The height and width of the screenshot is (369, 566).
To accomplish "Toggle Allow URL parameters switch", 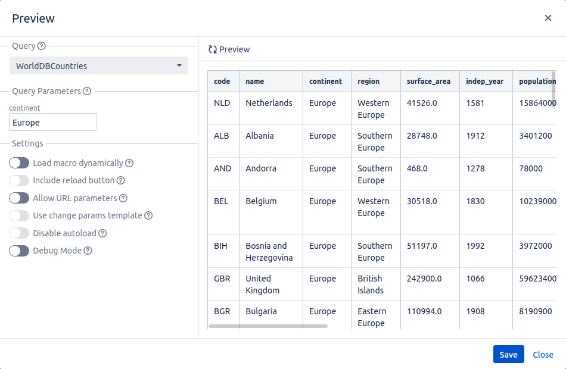I will (19, 198).
